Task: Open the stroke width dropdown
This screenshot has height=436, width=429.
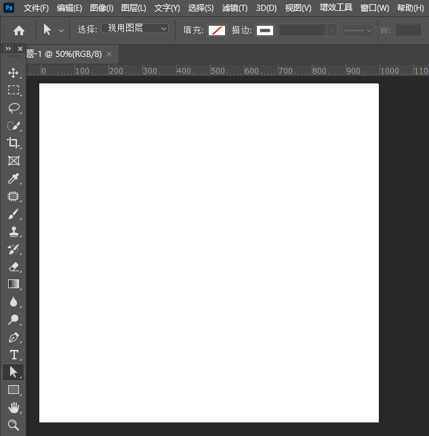Action: (332, 30)
